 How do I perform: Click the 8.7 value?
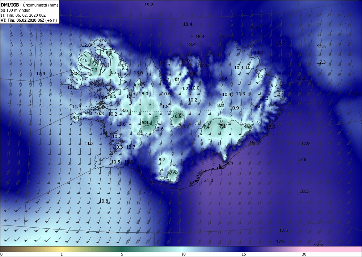[x=162, y=160]
